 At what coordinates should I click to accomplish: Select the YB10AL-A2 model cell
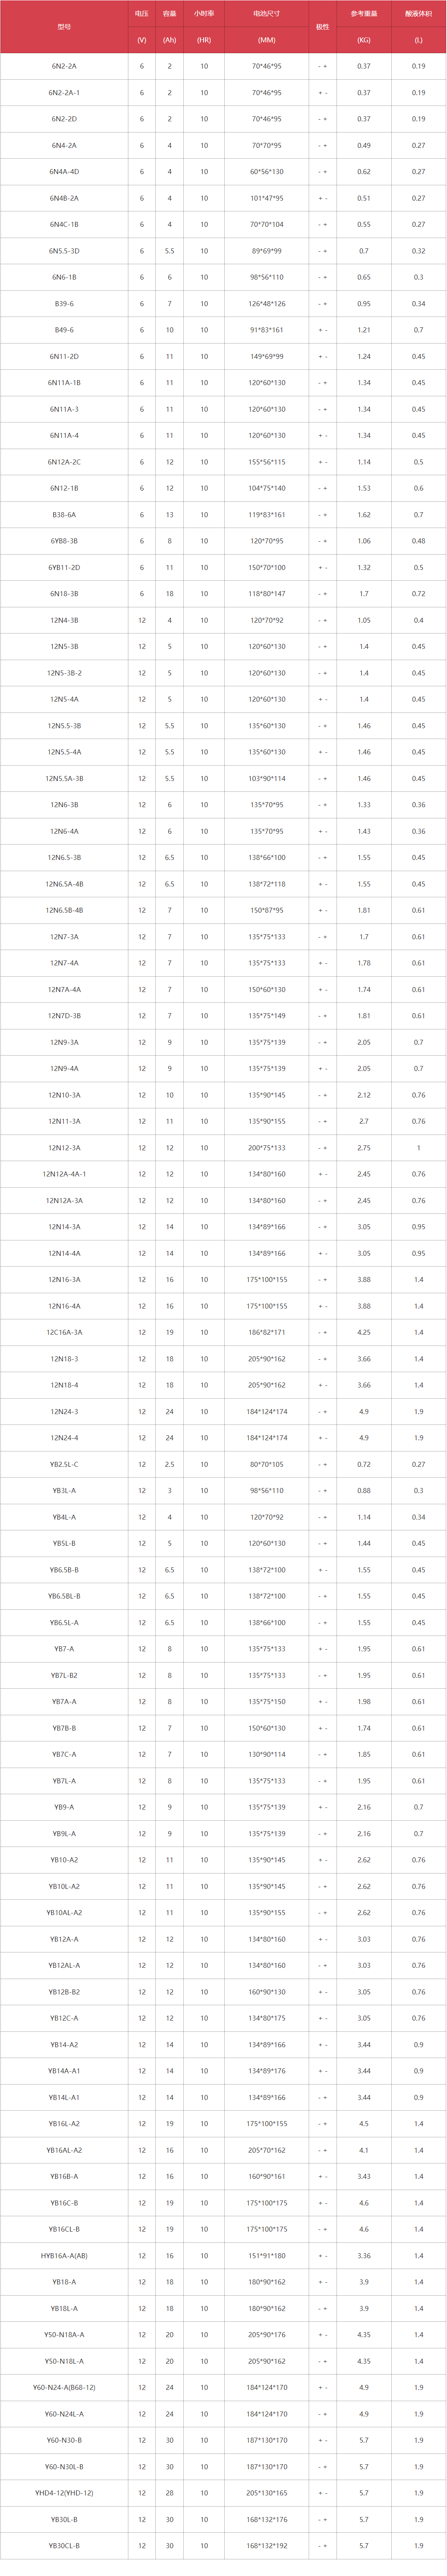tap(64, 1913)
